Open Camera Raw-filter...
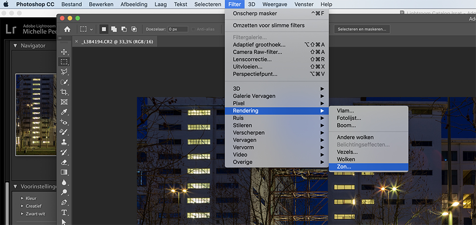476x225 pixels. tap(277, 52)
